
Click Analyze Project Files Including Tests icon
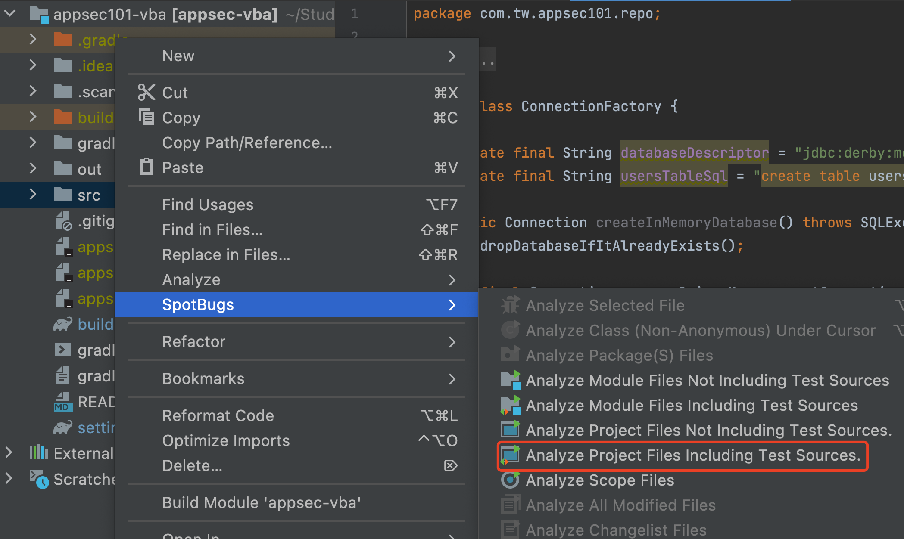coord(511,455)
